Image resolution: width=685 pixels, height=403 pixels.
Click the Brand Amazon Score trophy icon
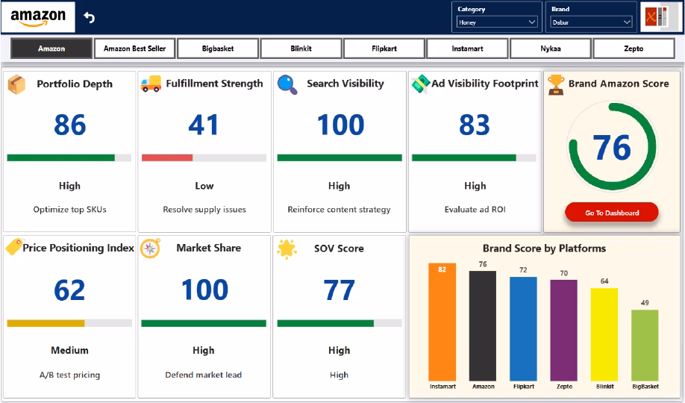[556, 84]
